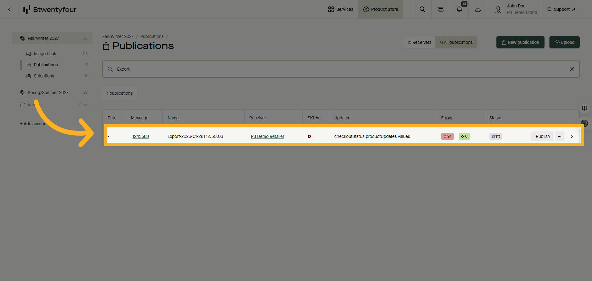This screenshot has width=592, height=281.
Task: Expand the Archive season
Action: point(86,105)
